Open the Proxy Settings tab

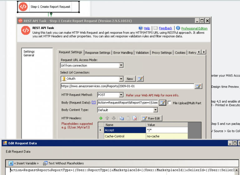pos(162,53)
